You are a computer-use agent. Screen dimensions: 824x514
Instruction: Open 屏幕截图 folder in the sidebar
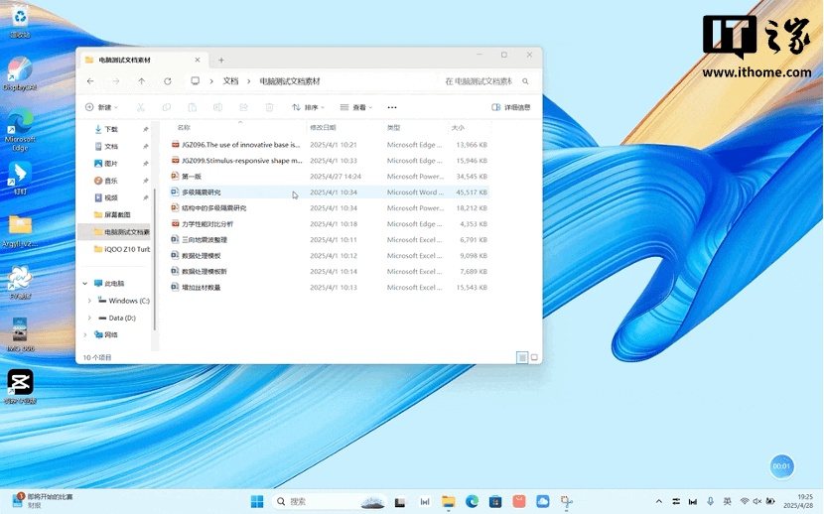(115, 214)
